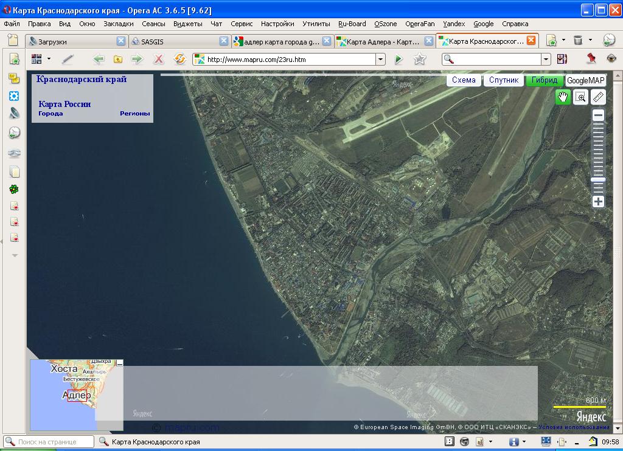Click the map zoom-in plus button
Image resolution: width=623 pixels, height=451 pixels.
[598, 202]
